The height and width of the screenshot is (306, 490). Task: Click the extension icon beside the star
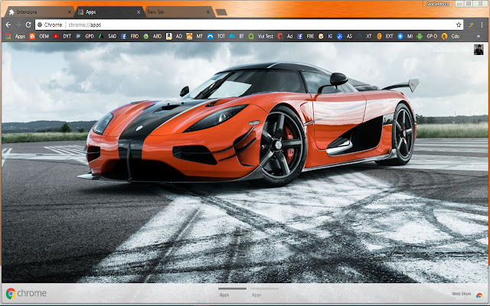[x=470, y=24]
